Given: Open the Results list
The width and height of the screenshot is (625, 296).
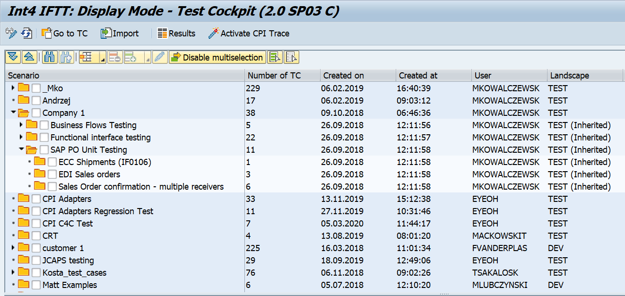Looking at the screenshot, I should pyautogui.click(x=176, y=33).
